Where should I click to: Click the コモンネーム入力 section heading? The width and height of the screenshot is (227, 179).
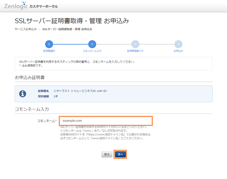32,109
